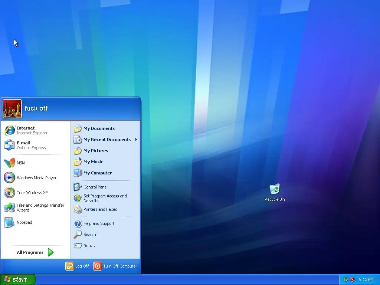The width and height of the screenshot is (380, 285).
Task: Click the 9:12 PM taskbar clock
Action: click(x=366, y=279)
